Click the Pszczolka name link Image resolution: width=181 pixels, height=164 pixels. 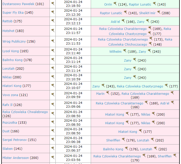point(10,123)
